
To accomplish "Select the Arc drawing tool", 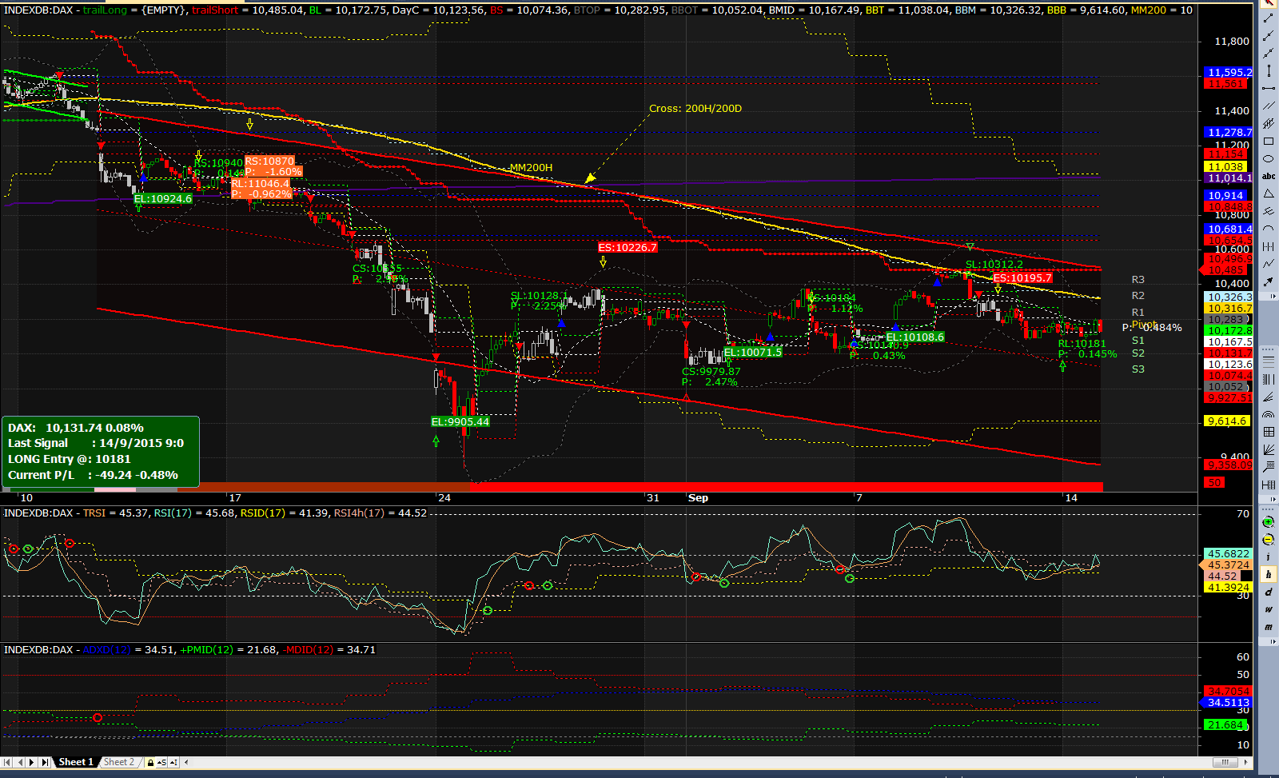I will point(1269,228).
